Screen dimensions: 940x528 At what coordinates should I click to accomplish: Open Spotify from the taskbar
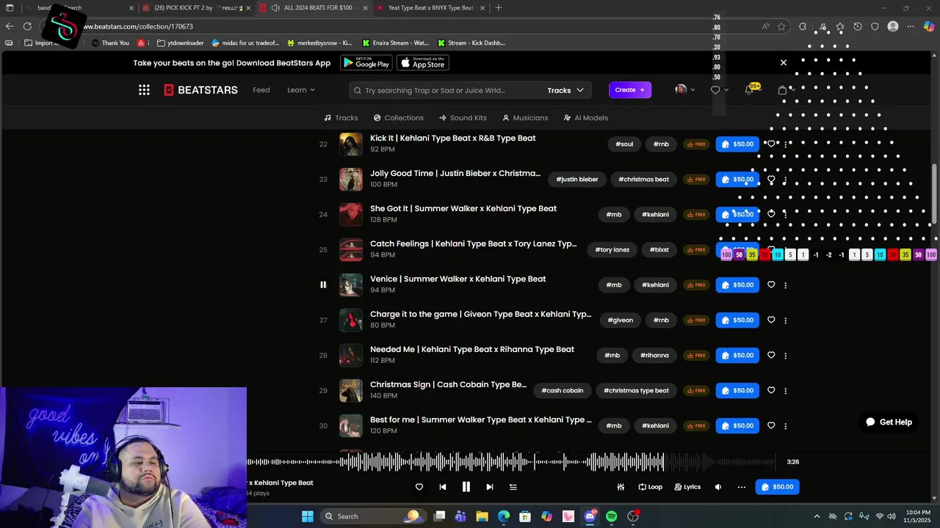click(x=611, y=516)
